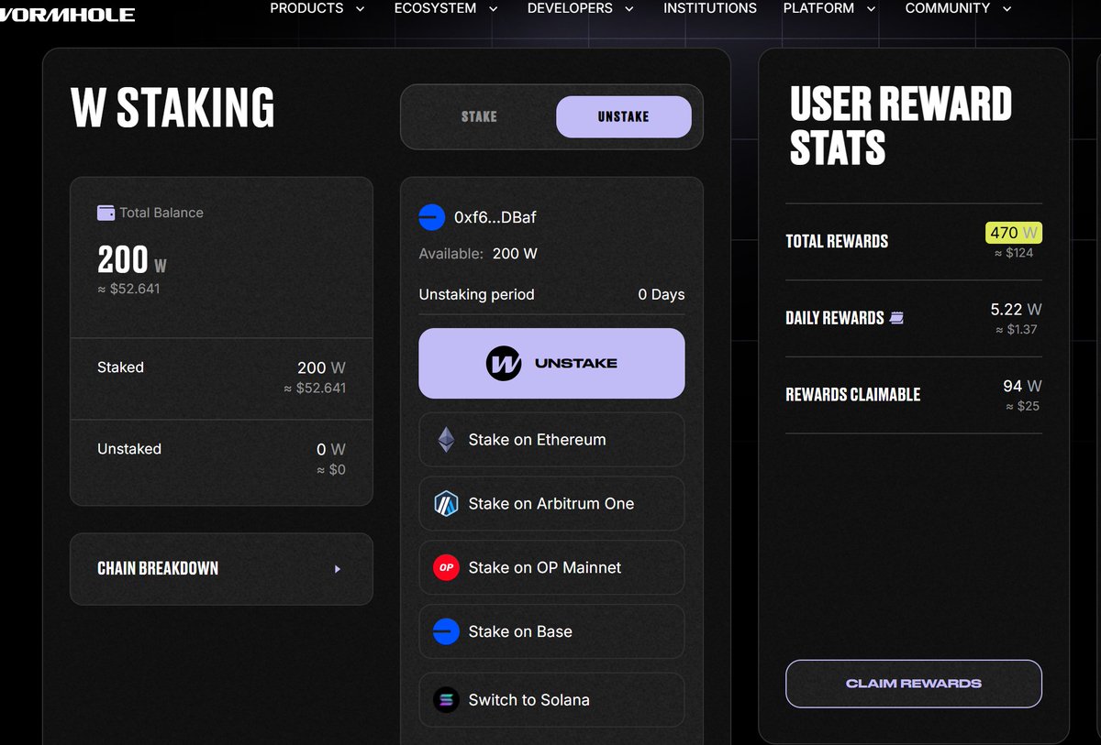Choose Stake on Arbitrum One
1101x745 pixels.
click(551, 504)
